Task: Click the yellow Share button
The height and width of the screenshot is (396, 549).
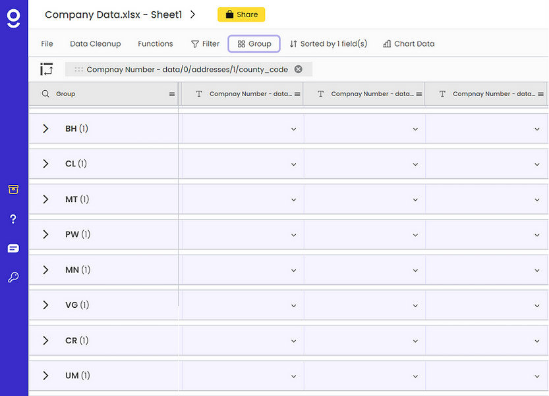Action: tap(241, 14)
